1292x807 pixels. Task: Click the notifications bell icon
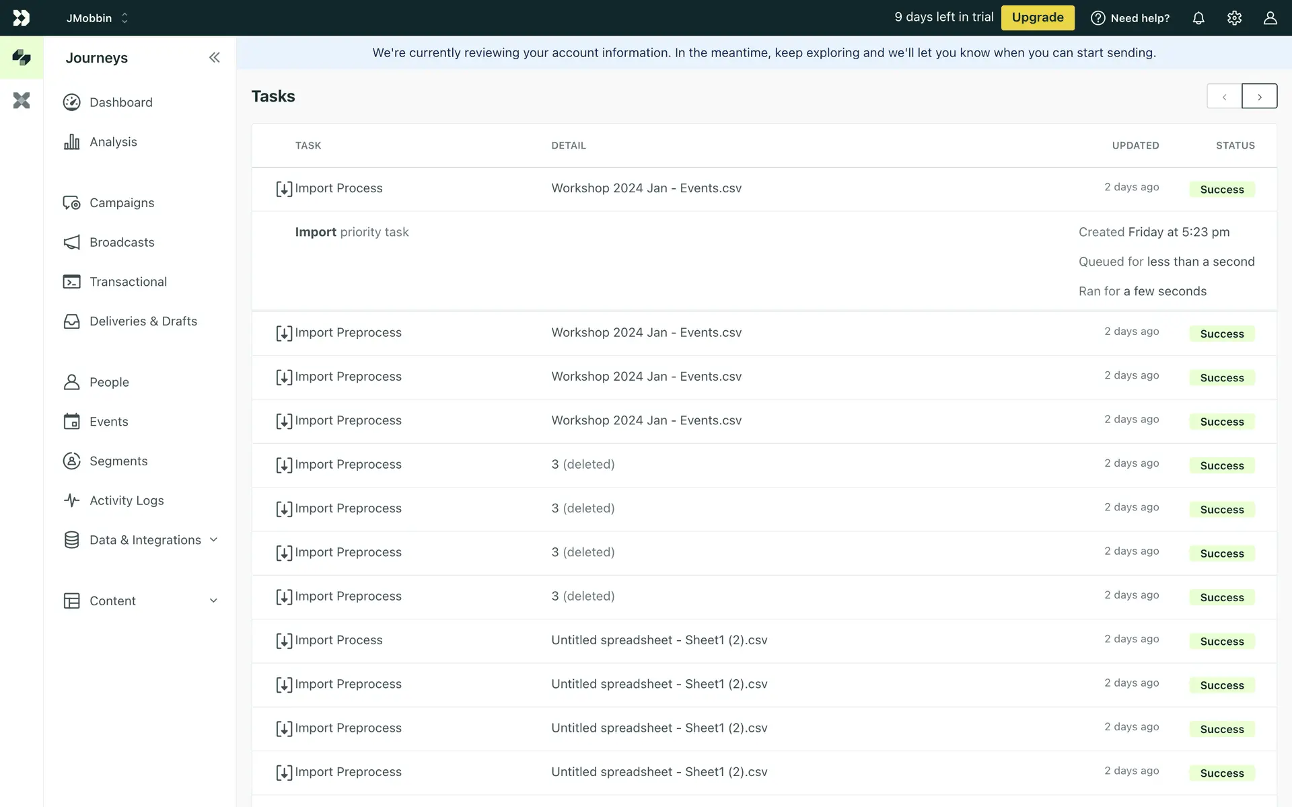click(1198, 18)
